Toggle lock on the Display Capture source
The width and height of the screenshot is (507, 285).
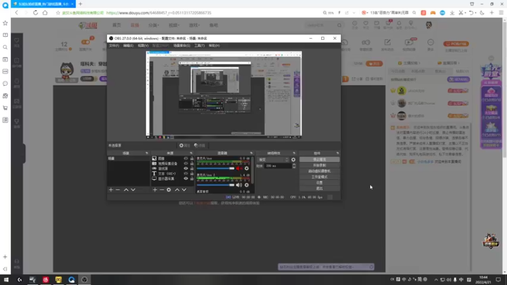[192, 179]
